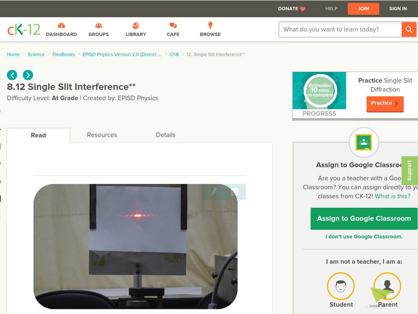Open the Library backpack icon
The width and height of the screenshot is (418, 314).
tap(136, 25)
